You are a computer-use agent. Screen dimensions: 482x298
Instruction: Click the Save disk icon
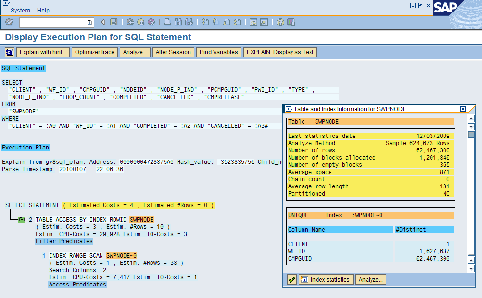114,22
